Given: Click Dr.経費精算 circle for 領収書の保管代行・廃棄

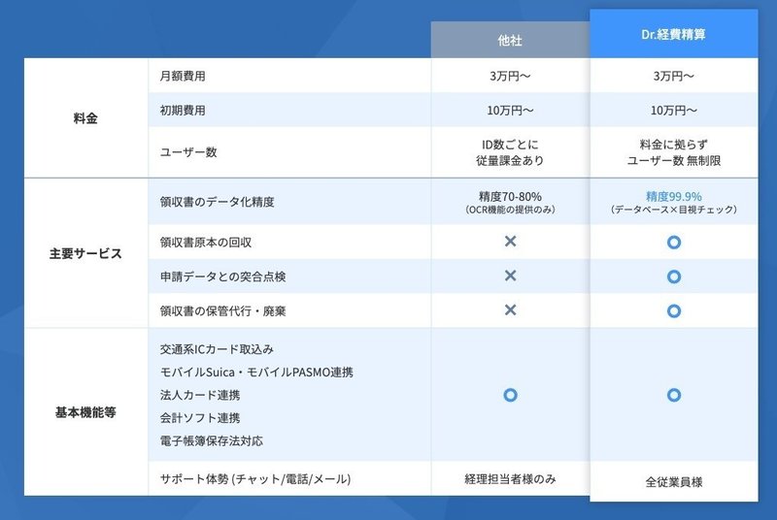Looking at the screenshot, I should tap(673, 310).
